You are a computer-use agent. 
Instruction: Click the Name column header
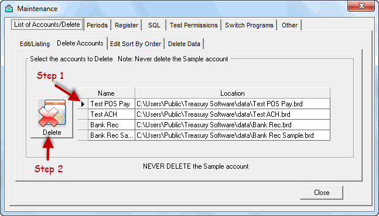click(x=107, y=93)
